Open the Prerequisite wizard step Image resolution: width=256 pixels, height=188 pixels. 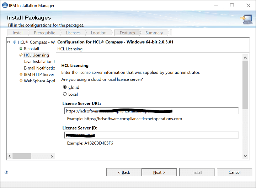[44, 33]
